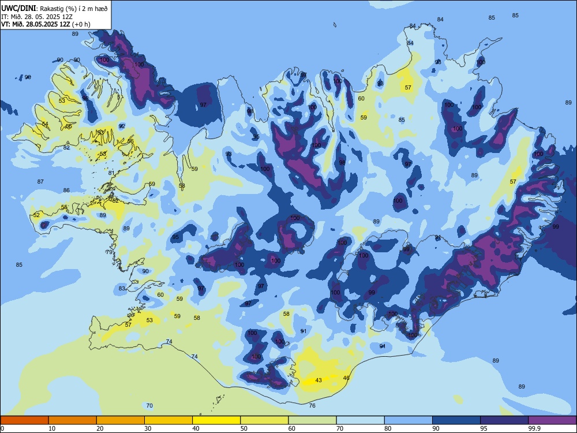This screenshot has width=577, height=433.
Task: Click the map value "92" in the Westfjords
Action: 122,126
